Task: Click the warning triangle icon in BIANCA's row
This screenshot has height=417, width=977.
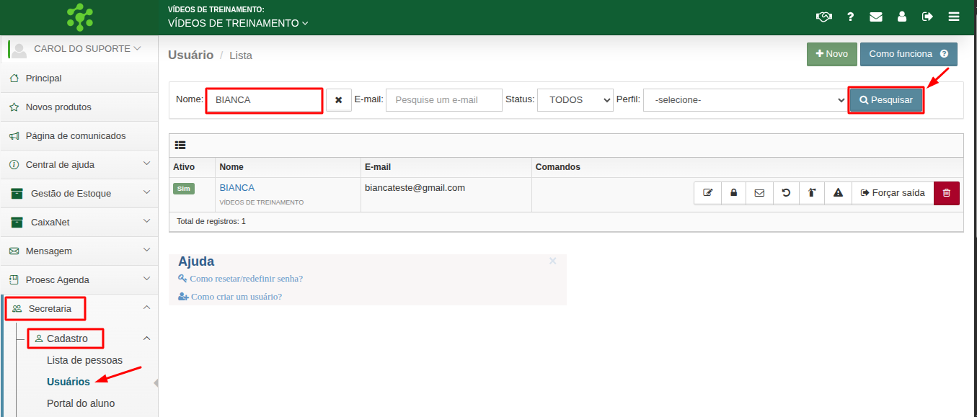Action: tap(838, 193)
